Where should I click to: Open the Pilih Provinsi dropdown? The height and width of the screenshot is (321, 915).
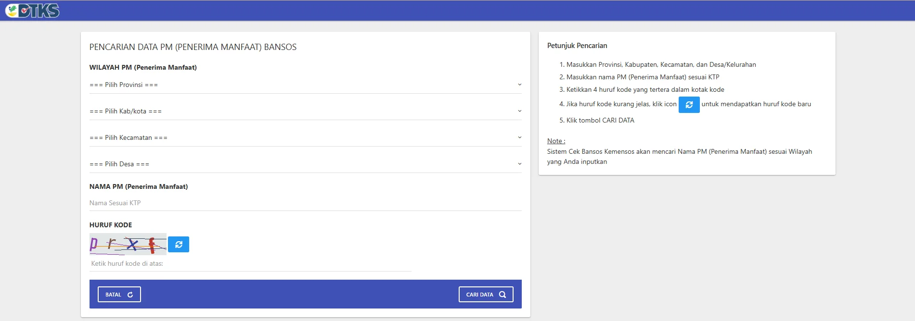pos(305,85)
